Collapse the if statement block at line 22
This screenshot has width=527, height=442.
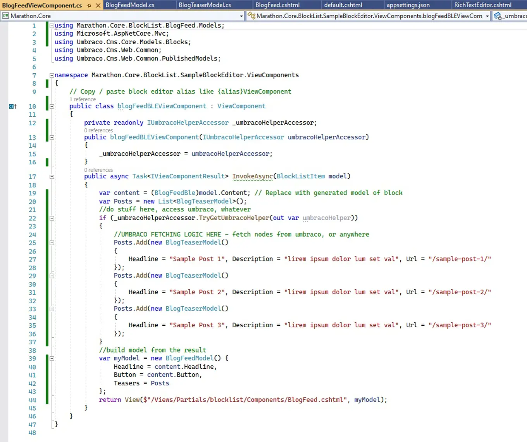pyautogui.click(x=52, y=218)
